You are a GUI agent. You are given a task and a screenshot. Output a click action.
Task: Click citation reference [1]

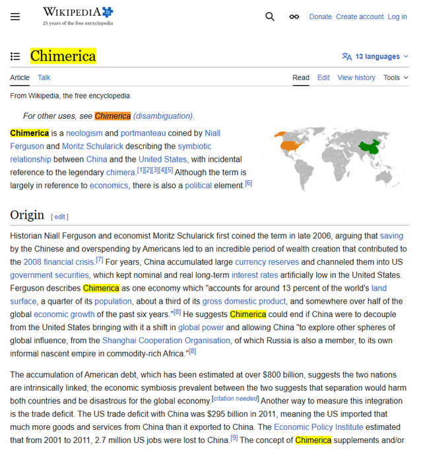coord(141,170)
